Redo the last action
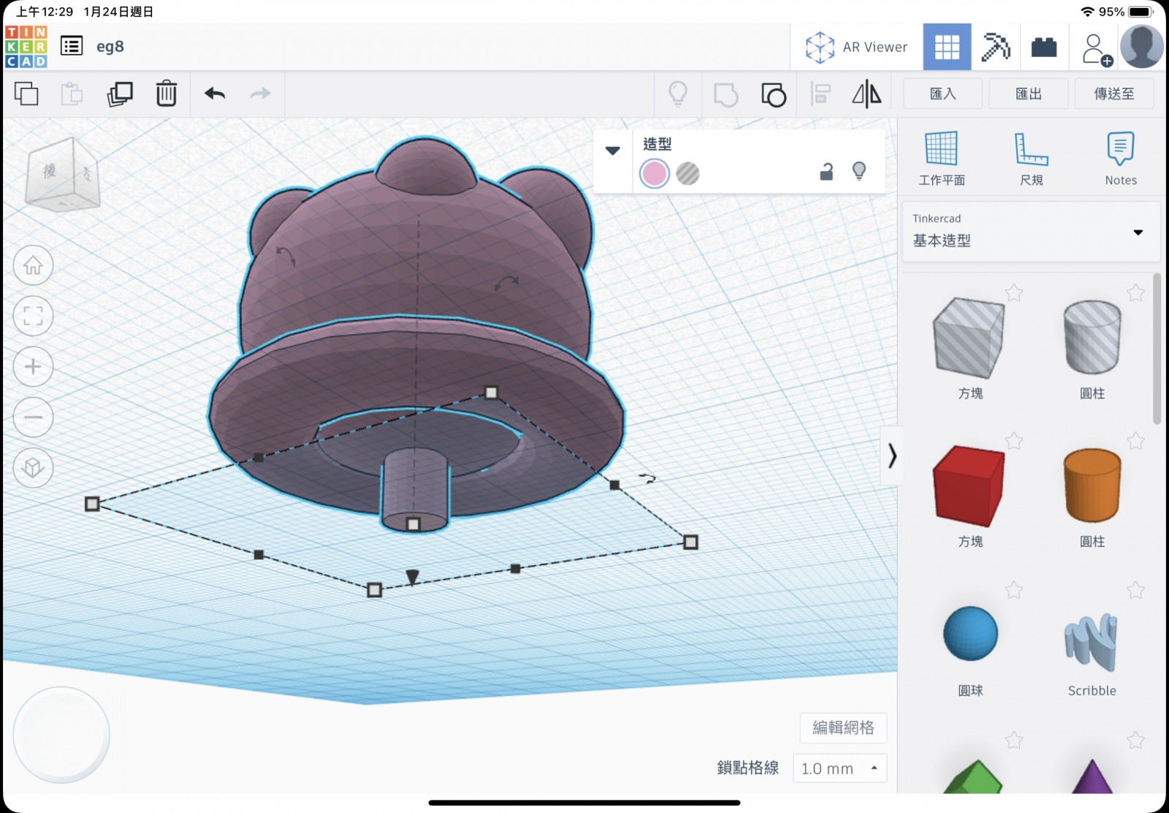The image size is (1169, 813). click(260, 94)
